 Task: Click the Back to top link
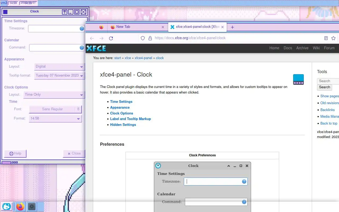click(329, 123)
